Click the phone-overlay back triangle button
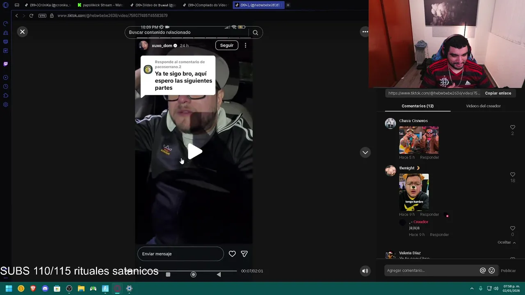525x295 pixels. click(219, 275)
